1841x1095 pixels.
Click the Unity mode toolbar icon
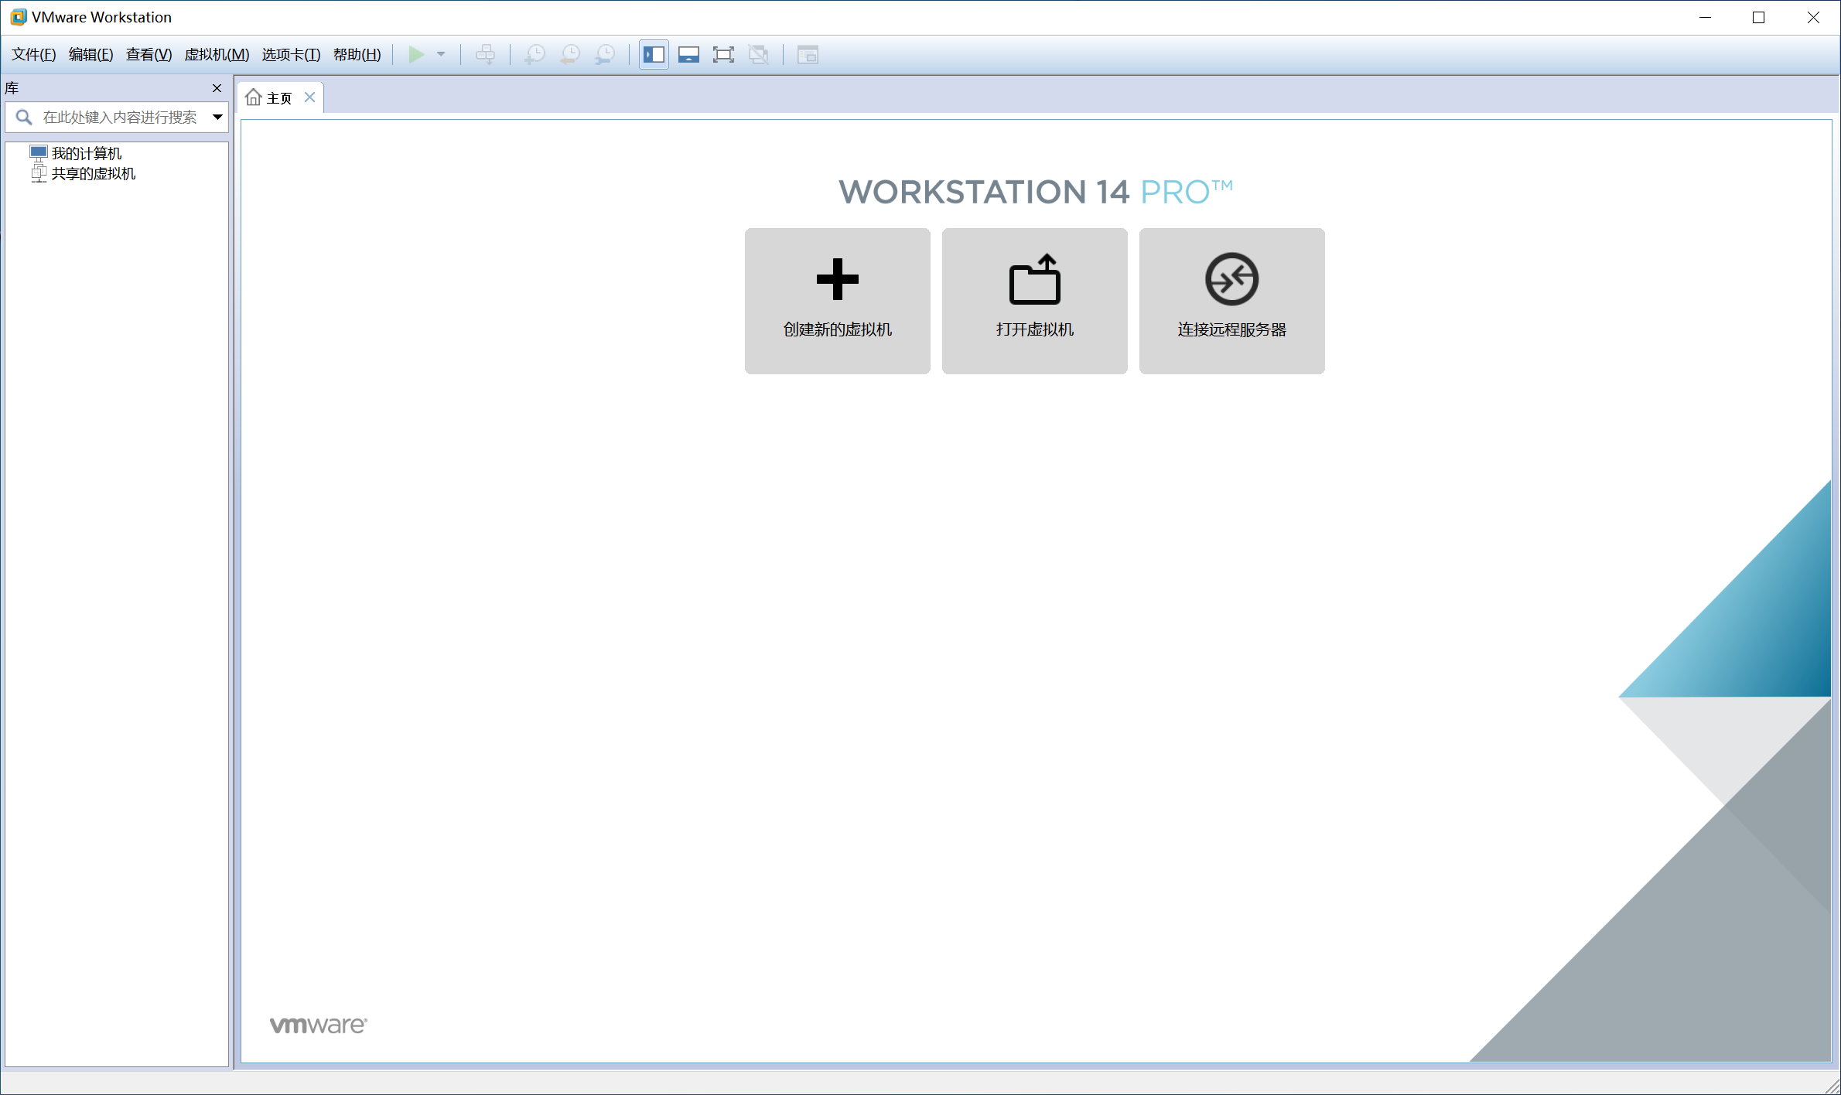tap(759, 54)
